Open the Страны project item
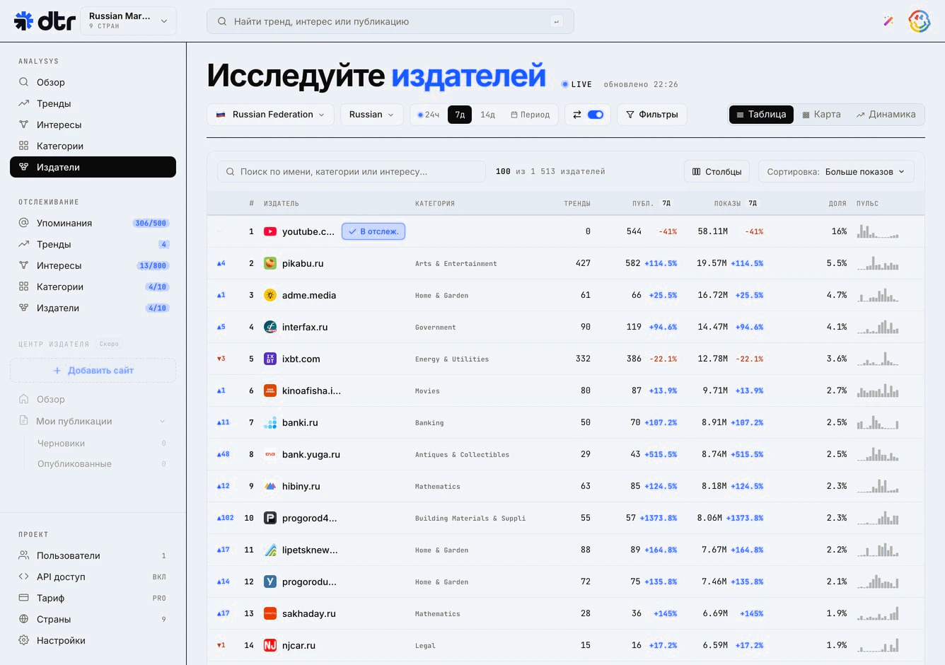Viewport: 945px width, 665px height. click(93, 619)
